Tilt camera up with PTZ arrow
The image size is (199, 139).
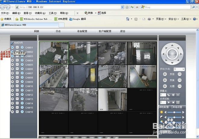tap(172, 45)
